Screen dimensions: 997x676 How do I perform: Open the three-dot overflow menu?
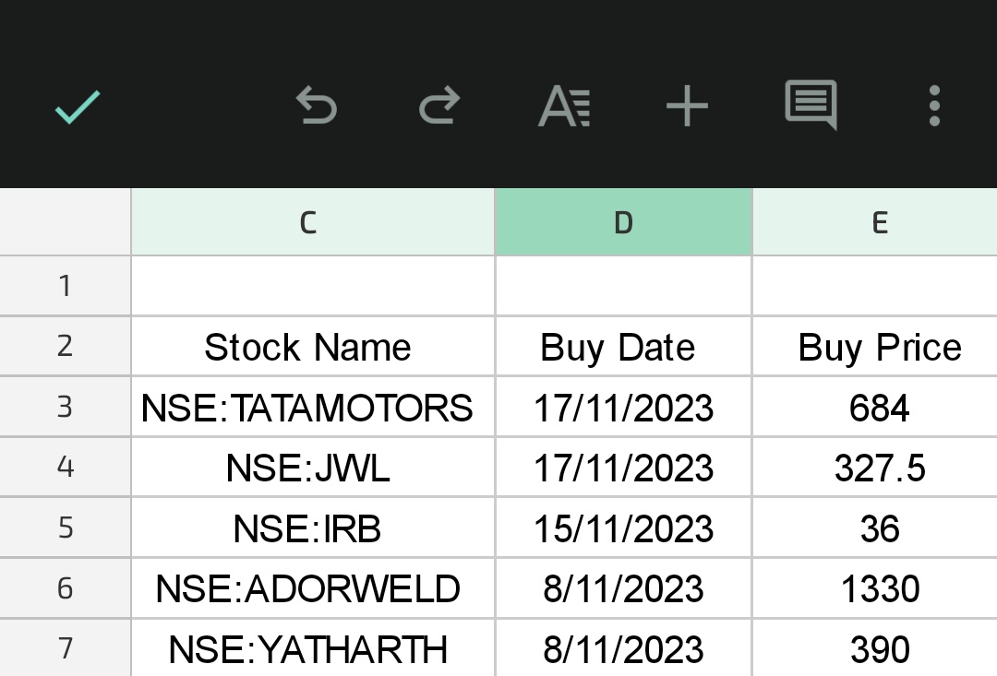click(x=934, y=105)
